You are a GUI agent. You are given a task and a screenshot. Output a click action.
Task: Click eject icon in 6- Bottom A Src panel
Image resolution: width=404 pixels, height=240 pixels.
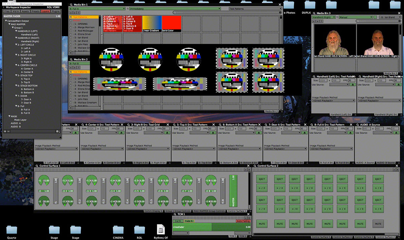[259, 133]
